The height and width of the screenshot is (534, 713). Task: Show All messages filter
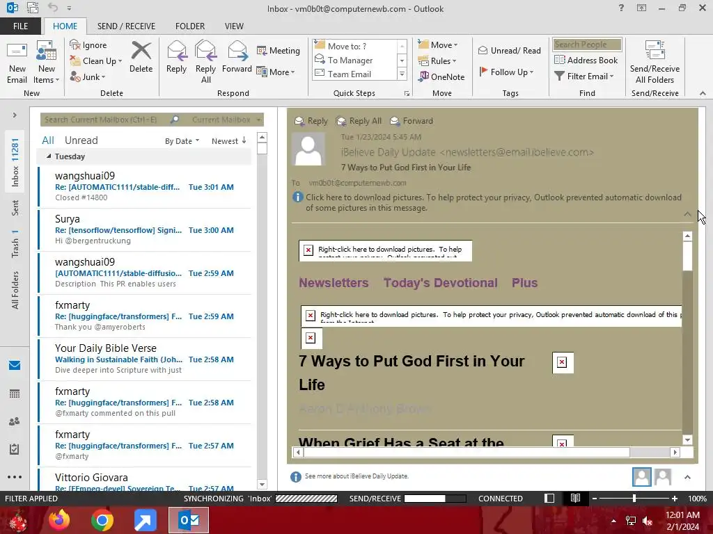coord(48,140)
